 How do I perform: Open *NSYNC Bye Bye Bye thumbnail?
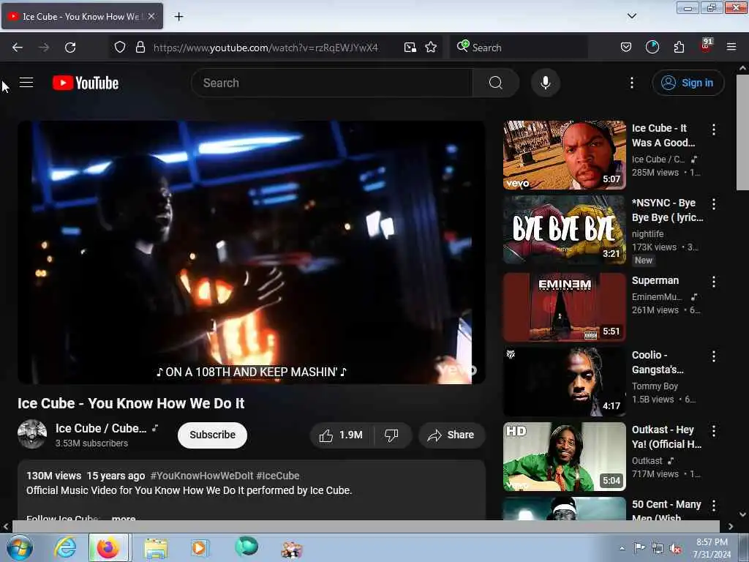(x=564, y=229)
